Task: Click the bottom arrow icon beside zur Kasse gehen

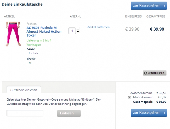Action: (x=164, y=113)
